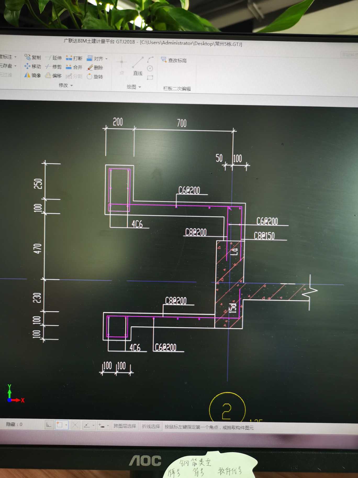
Task: Click the lower 4C6 rebar label
Action: tap(135, 347)
